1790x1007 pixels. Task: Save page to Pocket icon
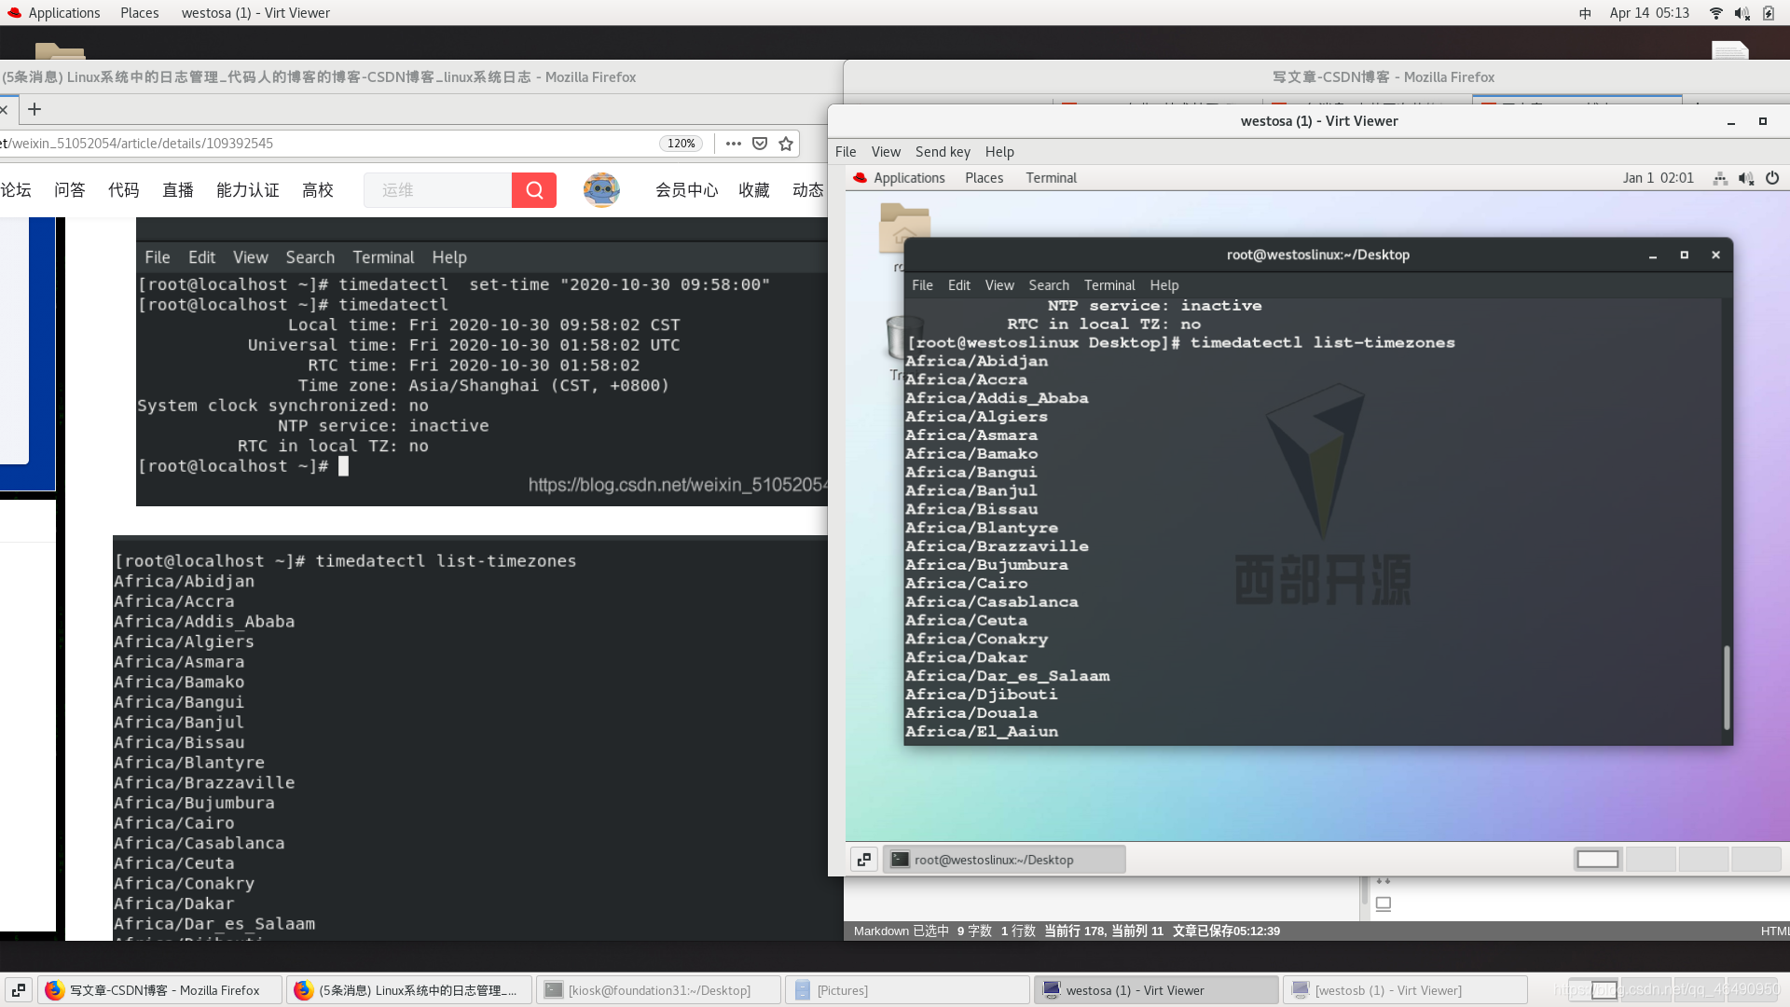[x=760, y=144]
